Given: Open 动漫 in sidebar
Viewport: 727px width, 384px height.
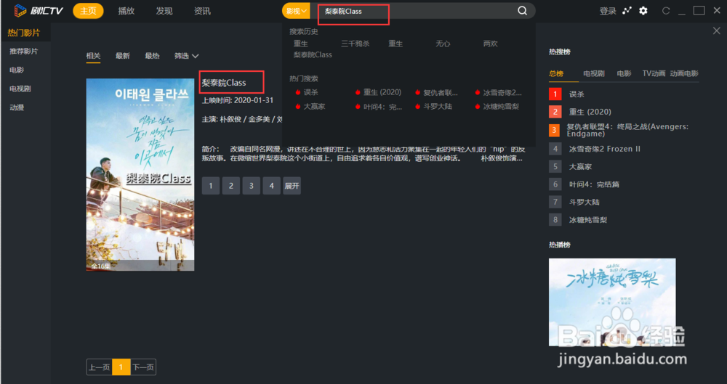Looking at the screenshot, I should (x=17, y=107).
